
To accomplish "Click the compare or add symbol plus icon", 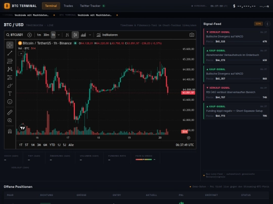I will (30, 35).
